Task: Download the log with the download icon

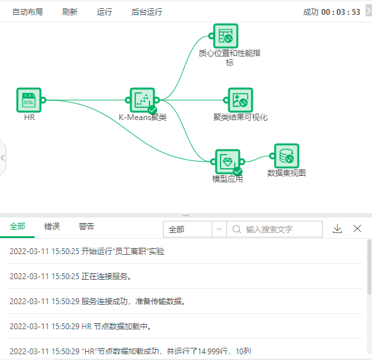Action: tap(337, 228)
